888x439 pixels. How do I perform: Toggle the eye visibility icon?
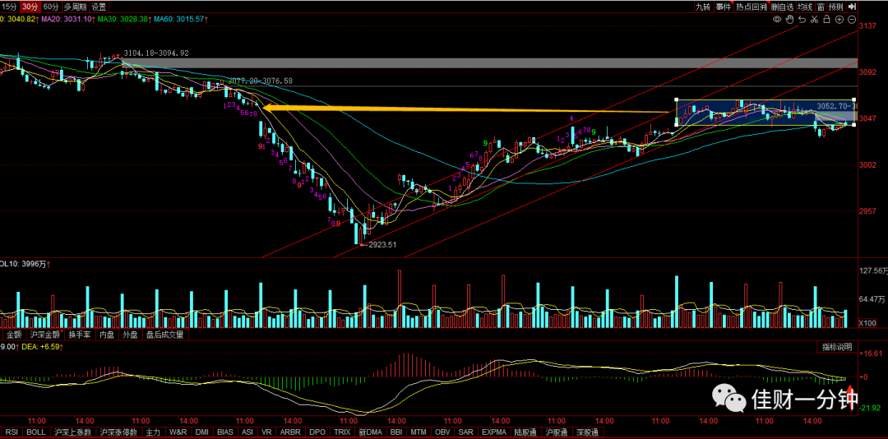coord(778,19)
